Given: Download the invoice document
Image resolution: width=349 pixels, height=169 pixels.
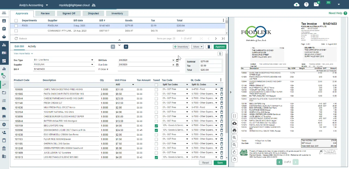Looking at the screenshot, I should (x=234, y=123).
